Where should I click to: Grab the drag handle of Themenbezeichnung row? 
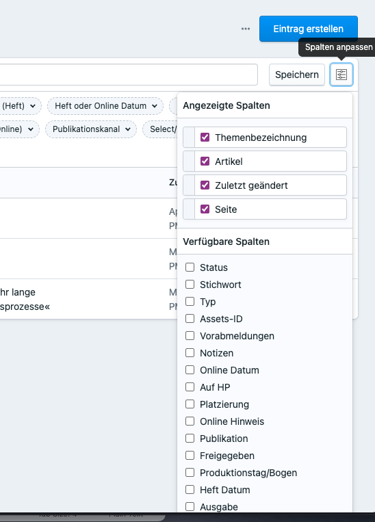pyautogui.click(x=189, y=137)
